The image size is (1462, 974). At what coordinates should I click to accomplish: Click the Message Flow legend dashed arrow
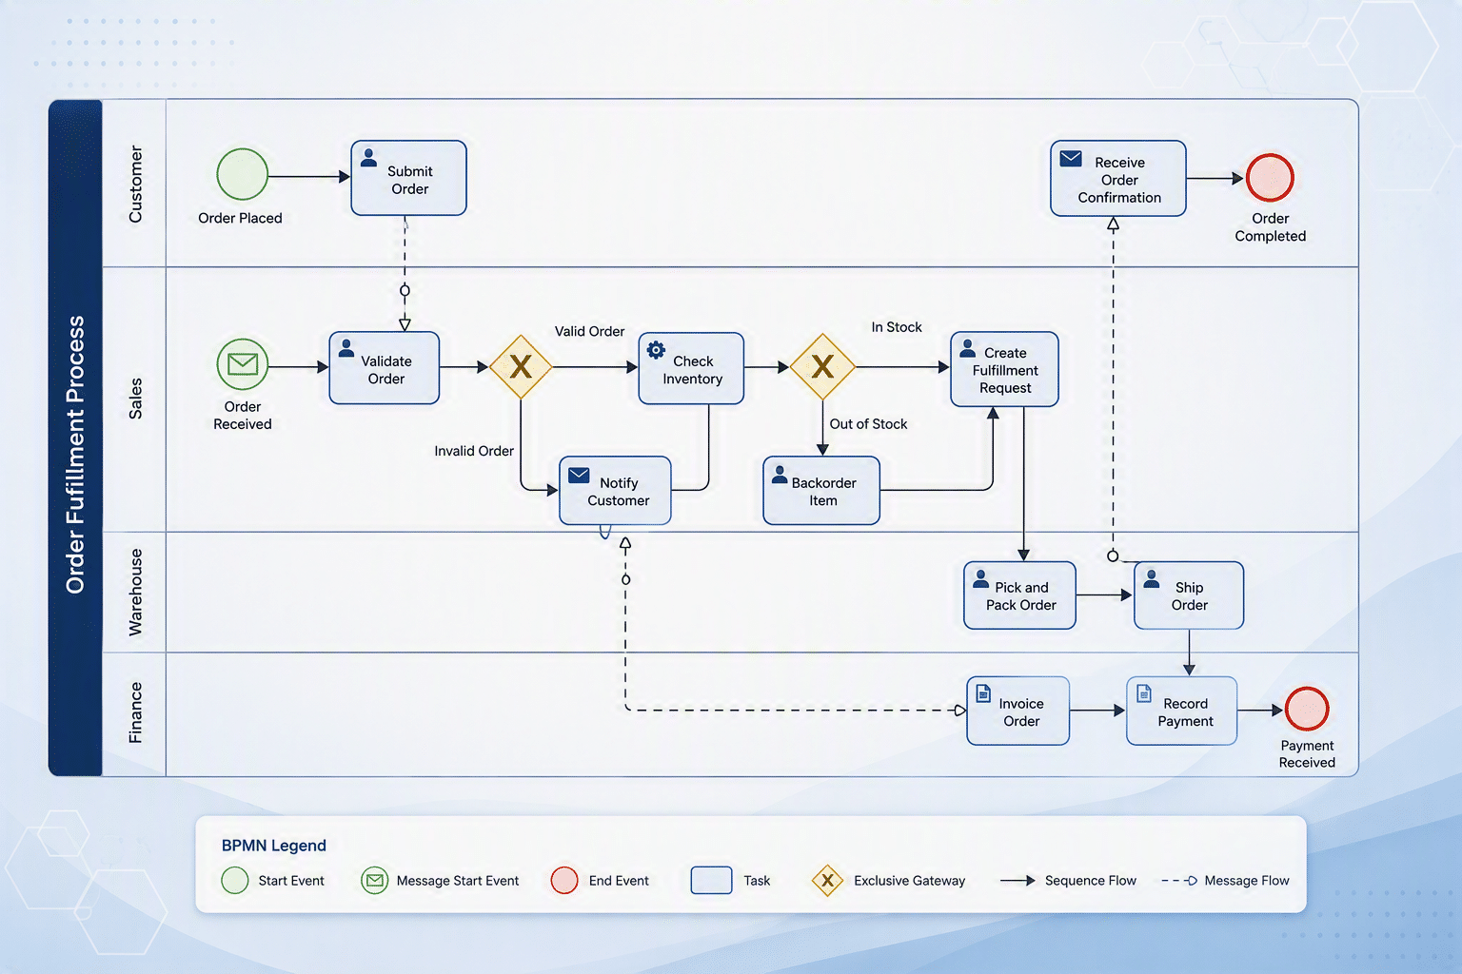pyautogui.click(x=1179, y=881)
